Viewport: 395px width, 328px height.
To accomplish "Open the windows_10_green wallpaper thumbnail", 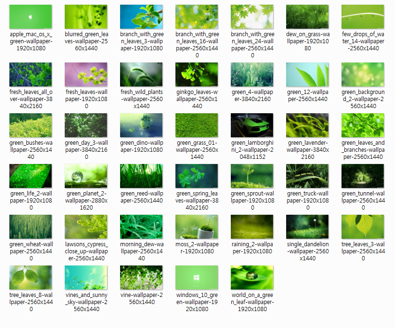I will [197, 277].
